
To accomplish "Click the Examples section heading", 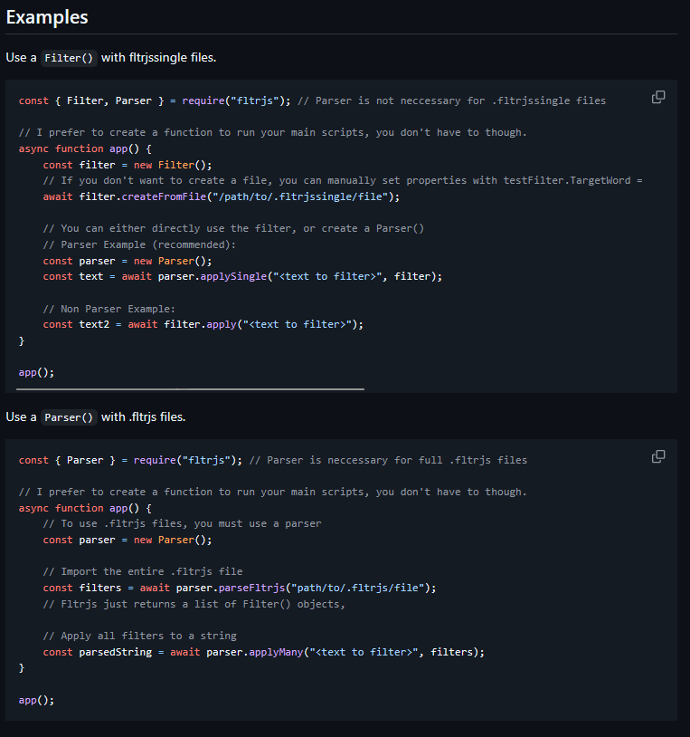I will tap(47, 16).
